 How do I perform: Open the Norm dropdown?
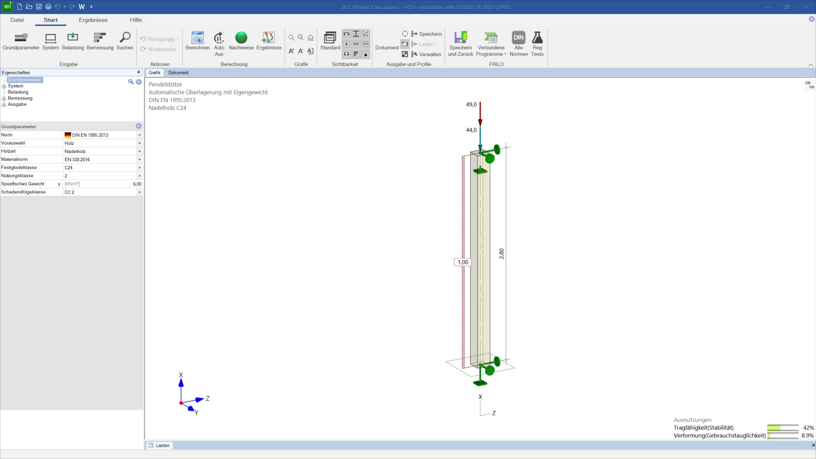tap(139, 135)
